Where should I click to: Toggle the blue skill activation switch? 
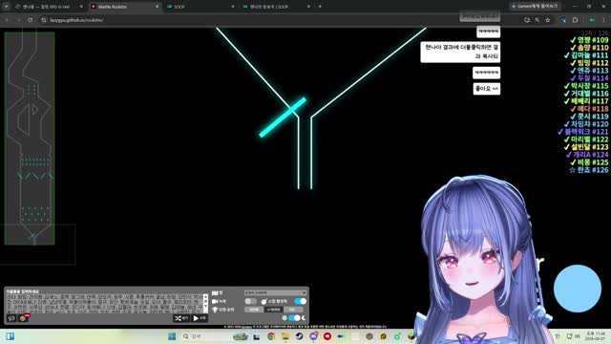300,301
